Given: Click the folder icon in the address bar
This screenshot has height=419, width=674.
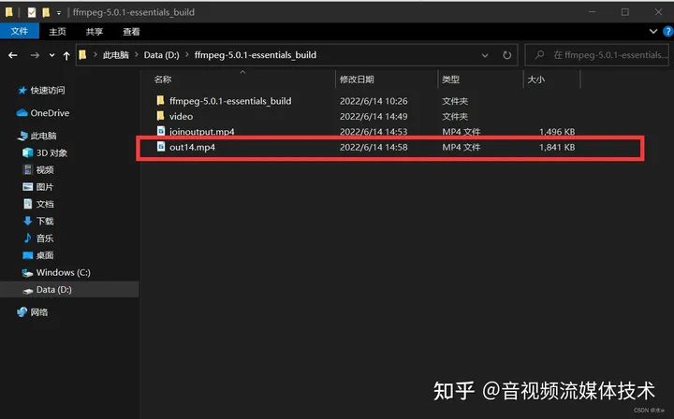Looking at the screenshot, I should [83, 54].
